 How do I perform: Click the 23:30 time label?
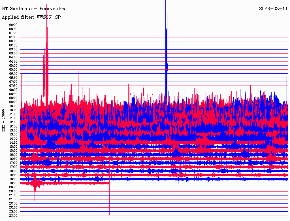pos(13,216)
